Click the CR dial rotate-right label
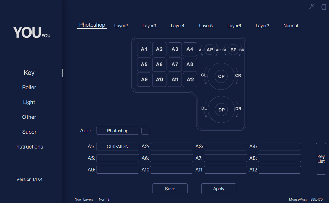The image size is (329, 203). (x=238, y=75)
